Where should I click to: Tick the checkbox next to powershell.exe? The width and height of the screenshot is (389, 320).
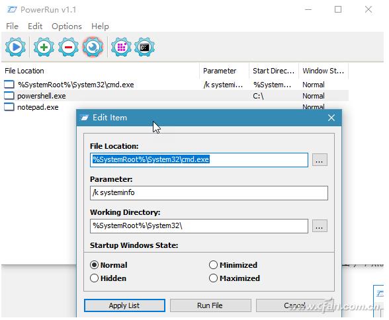[x=9, y=96]
